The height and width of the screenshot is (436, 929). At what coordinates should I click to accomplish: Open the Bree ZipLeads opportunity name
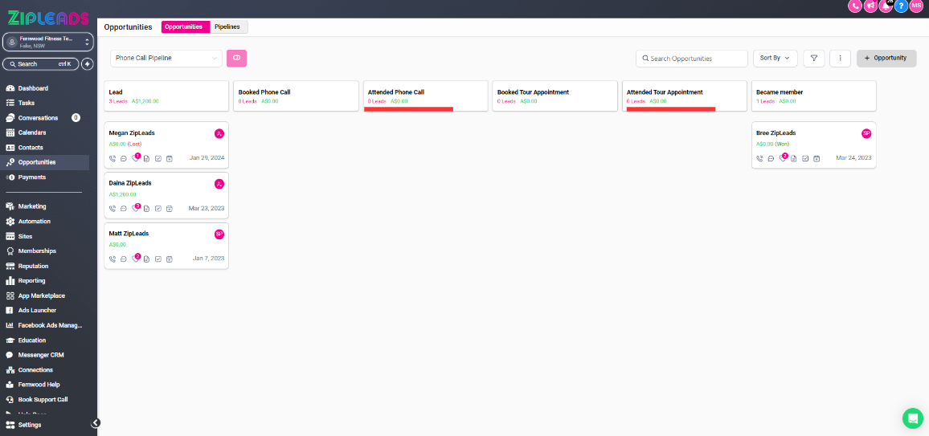pyautogui.click(x=776, y=133)
